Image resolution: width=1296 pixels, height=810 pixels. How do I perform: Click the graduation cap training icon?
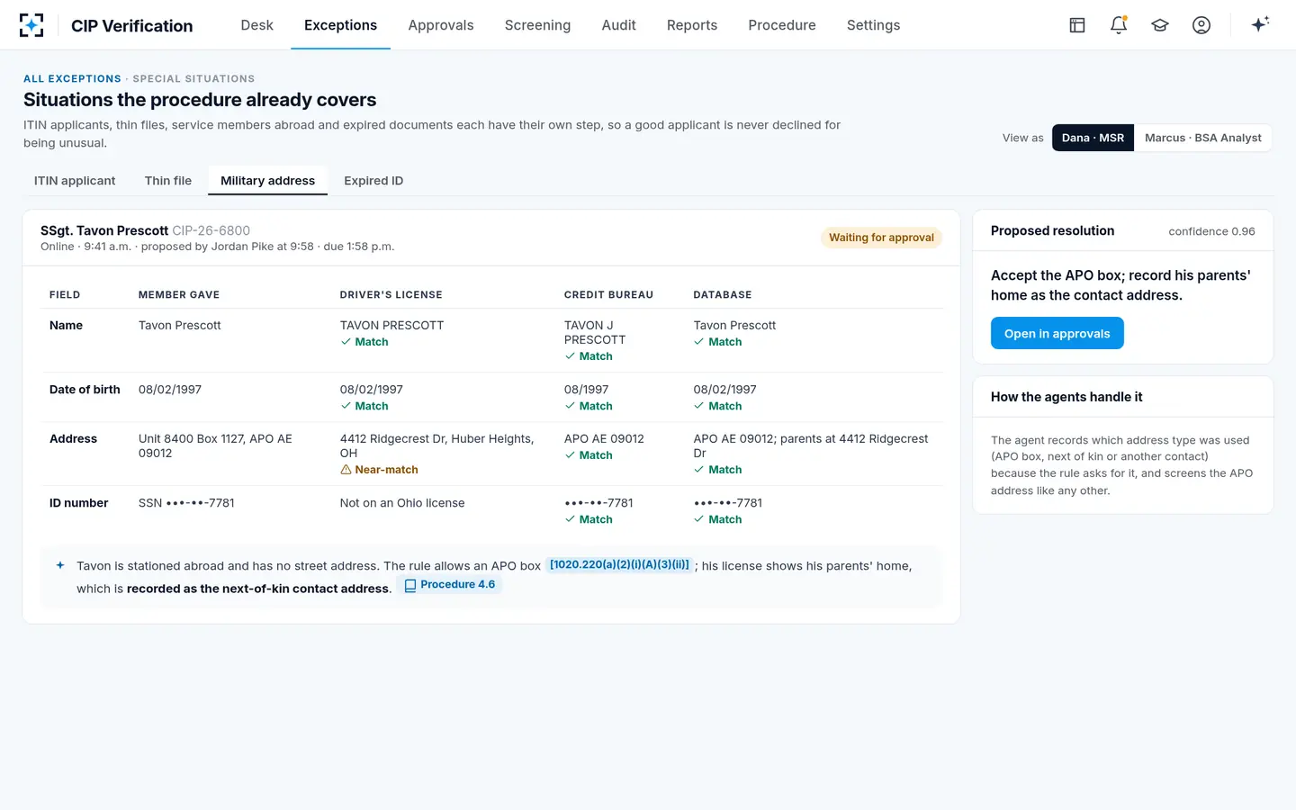(x=1160, y=25)
